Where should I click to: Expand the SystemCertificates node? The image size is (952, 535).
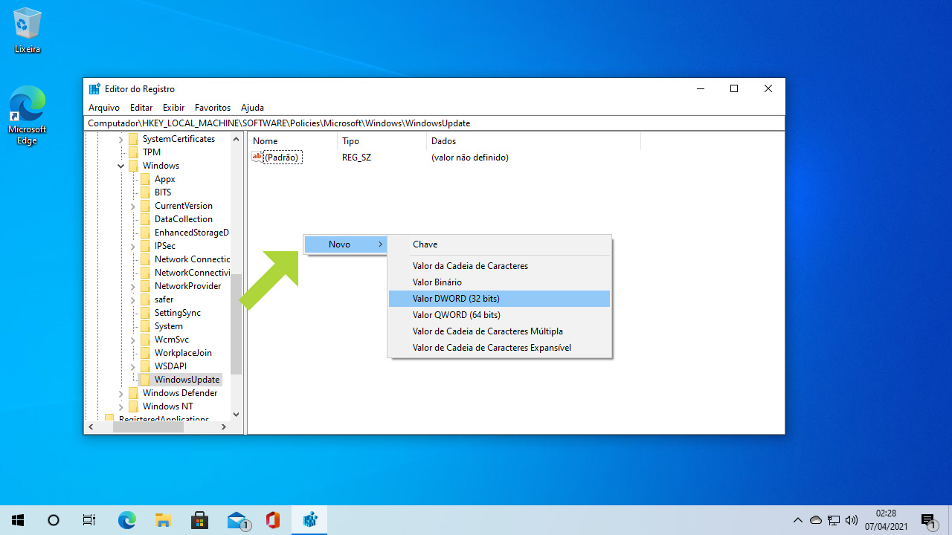coord(120,139)
